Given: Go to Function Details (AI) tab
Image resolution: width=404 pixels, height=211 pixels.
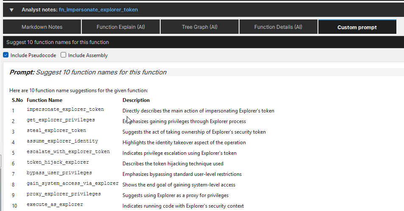Looking at the screenshot, I should (278, 27).
